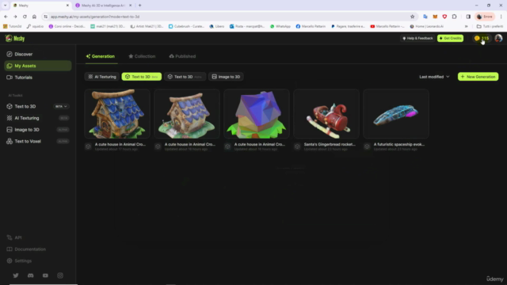Open the Google Translate extension icon
Viewport: 507px width, 285px height.
(x=425, y=17)
